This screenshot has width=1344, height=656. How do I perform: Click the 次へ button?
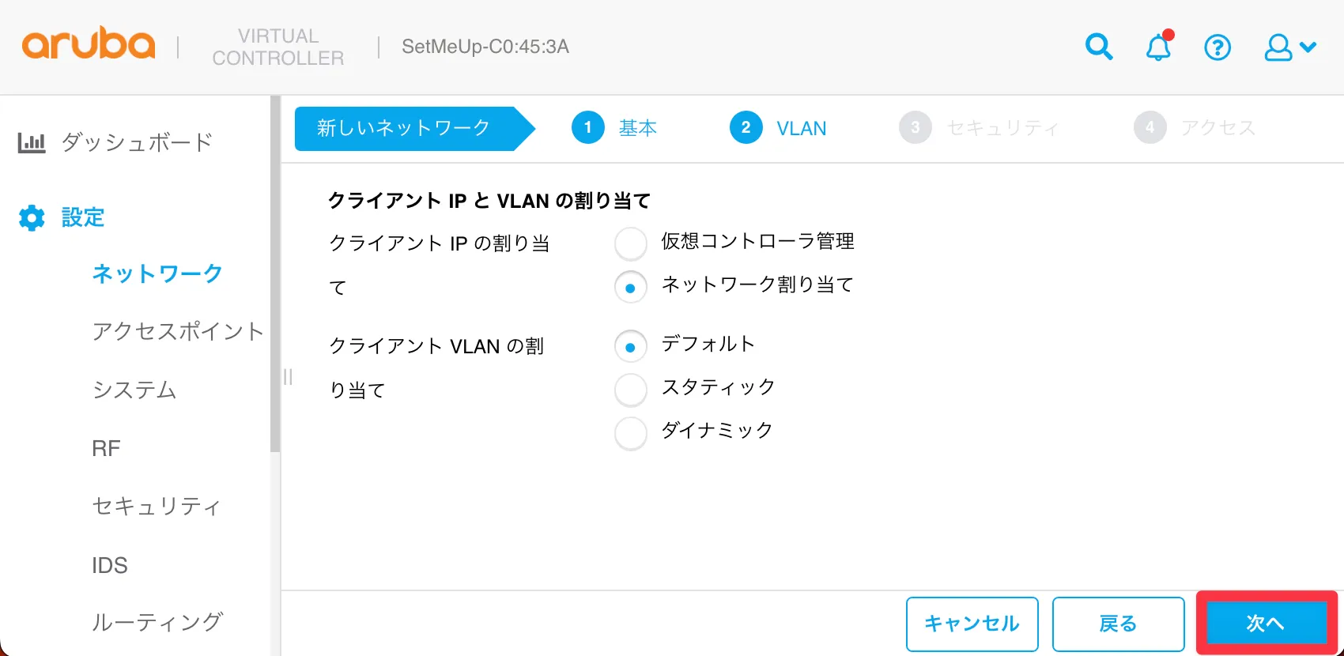[1266, 624]
